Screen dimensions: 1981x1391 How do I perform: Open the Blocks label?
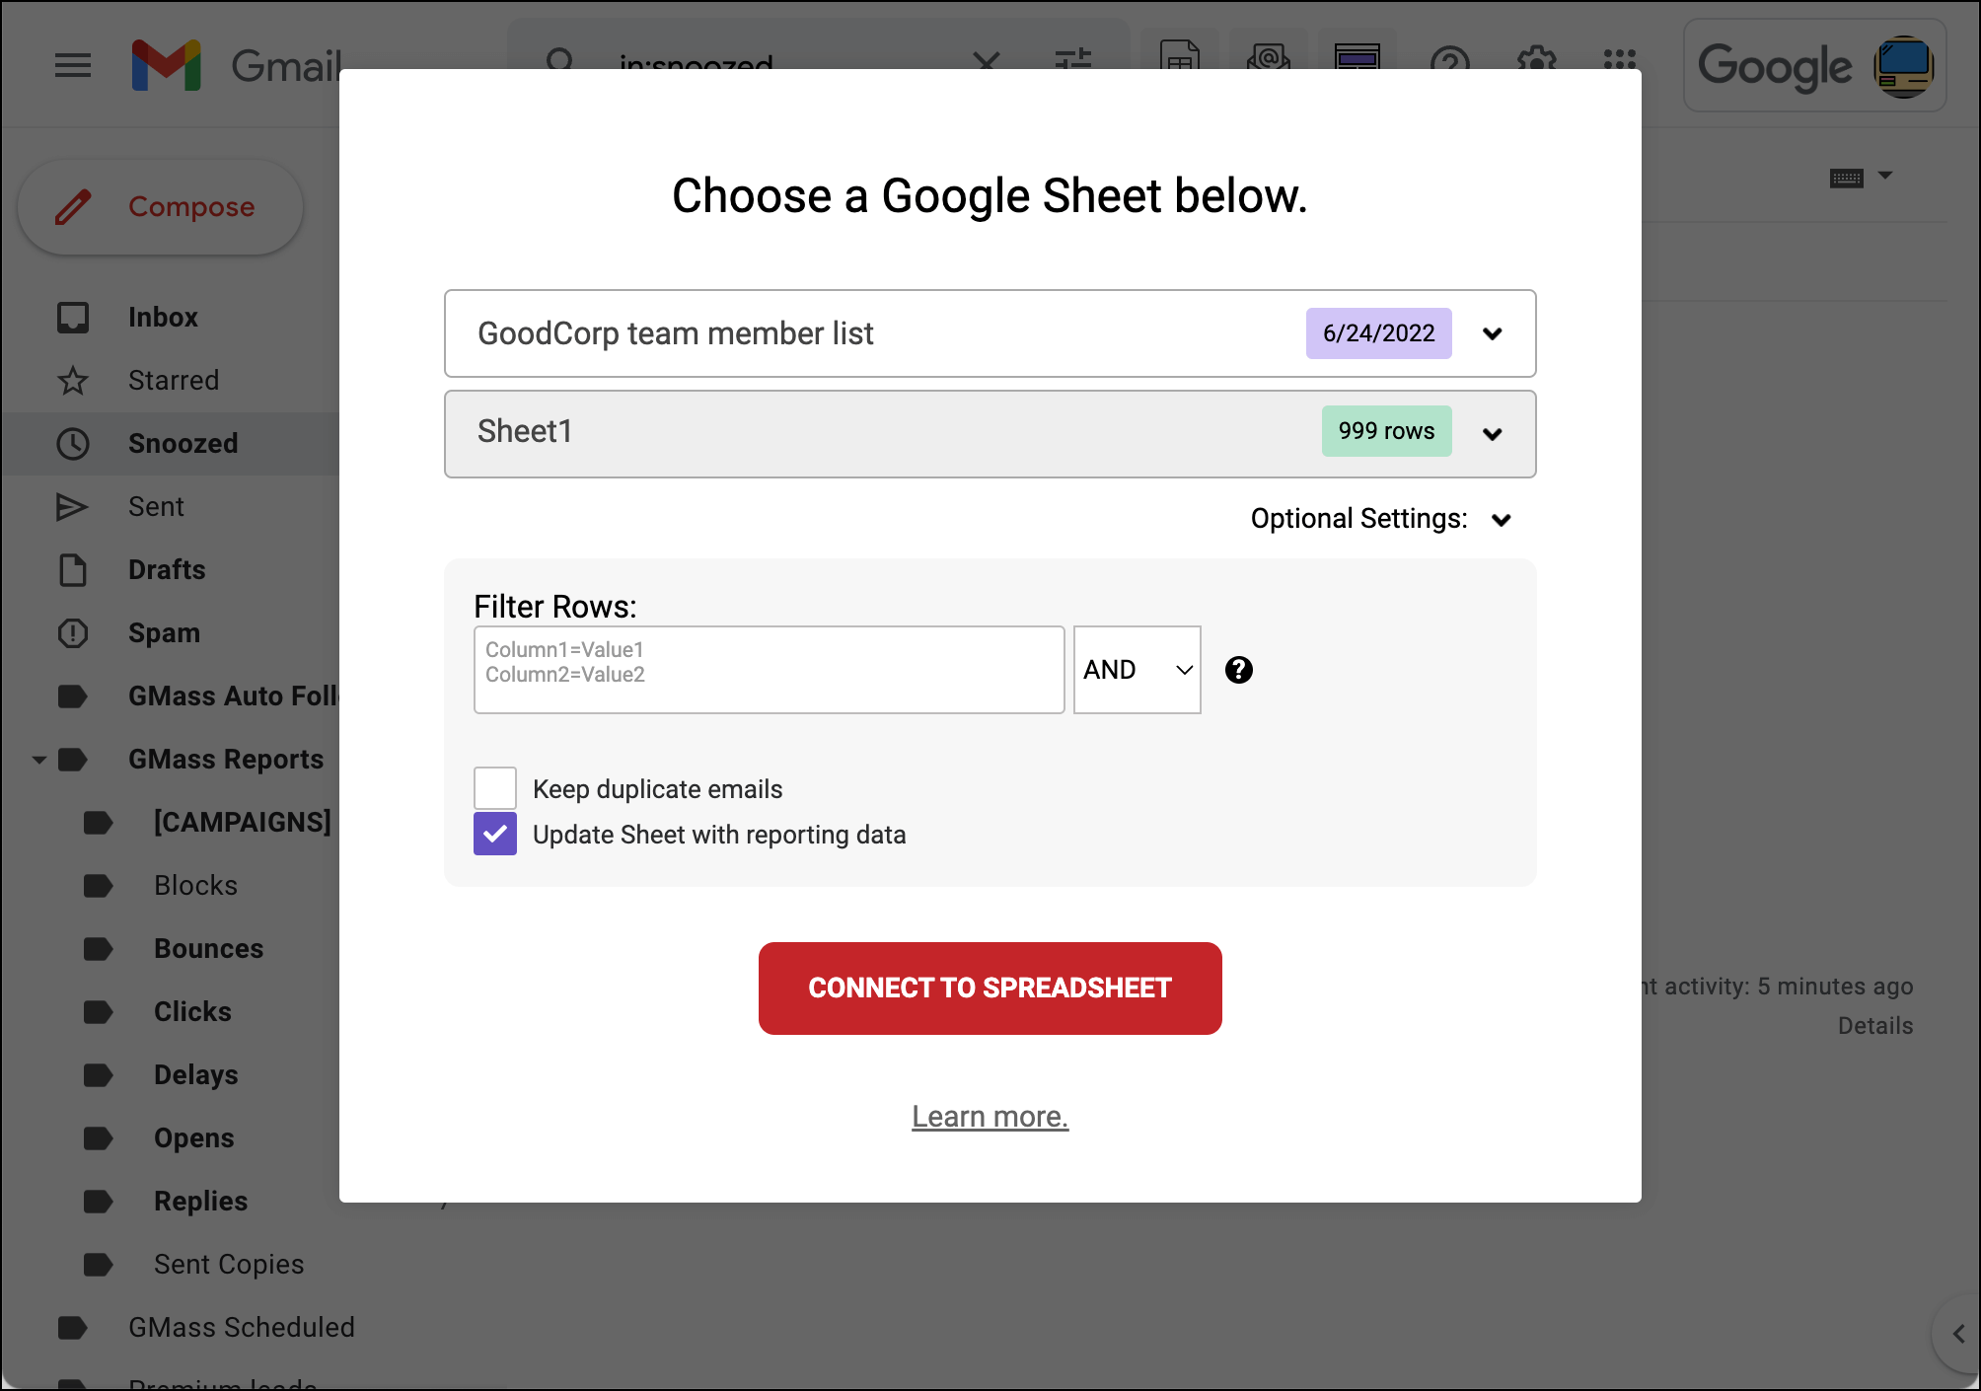(x=195, y=886)
